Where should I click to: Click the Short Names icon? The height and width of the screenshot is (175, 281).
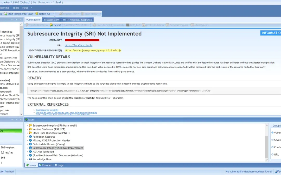point(192,25)
